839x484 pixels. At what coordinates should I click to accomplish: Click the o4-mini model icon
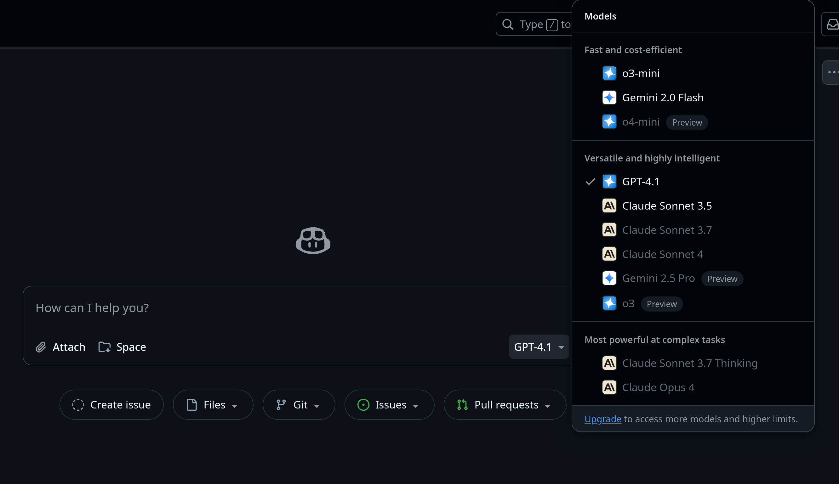[x=609, y=122]
